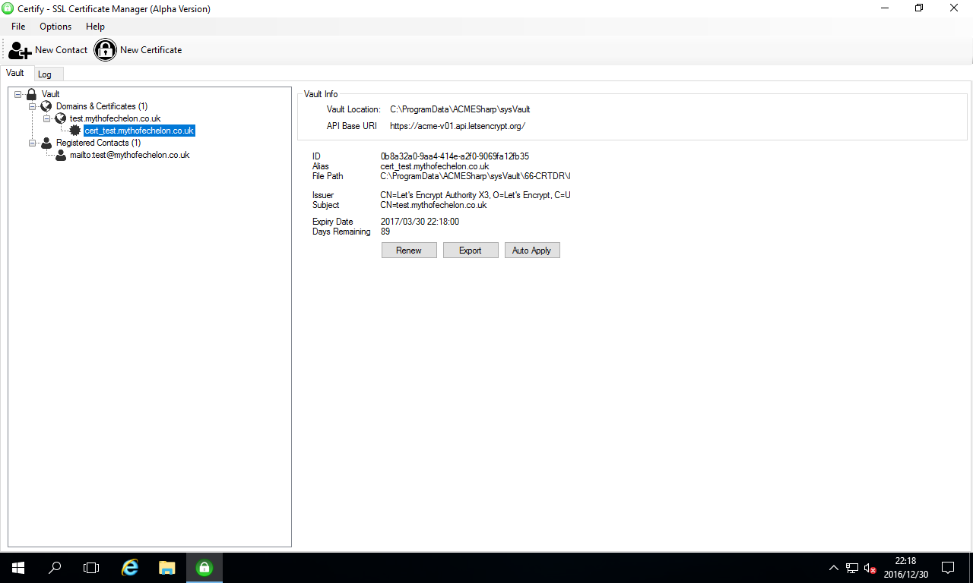Switch to the Log tab
This screenshot has height=583, width=973.
pyautogui.click(x=45, y=74)
